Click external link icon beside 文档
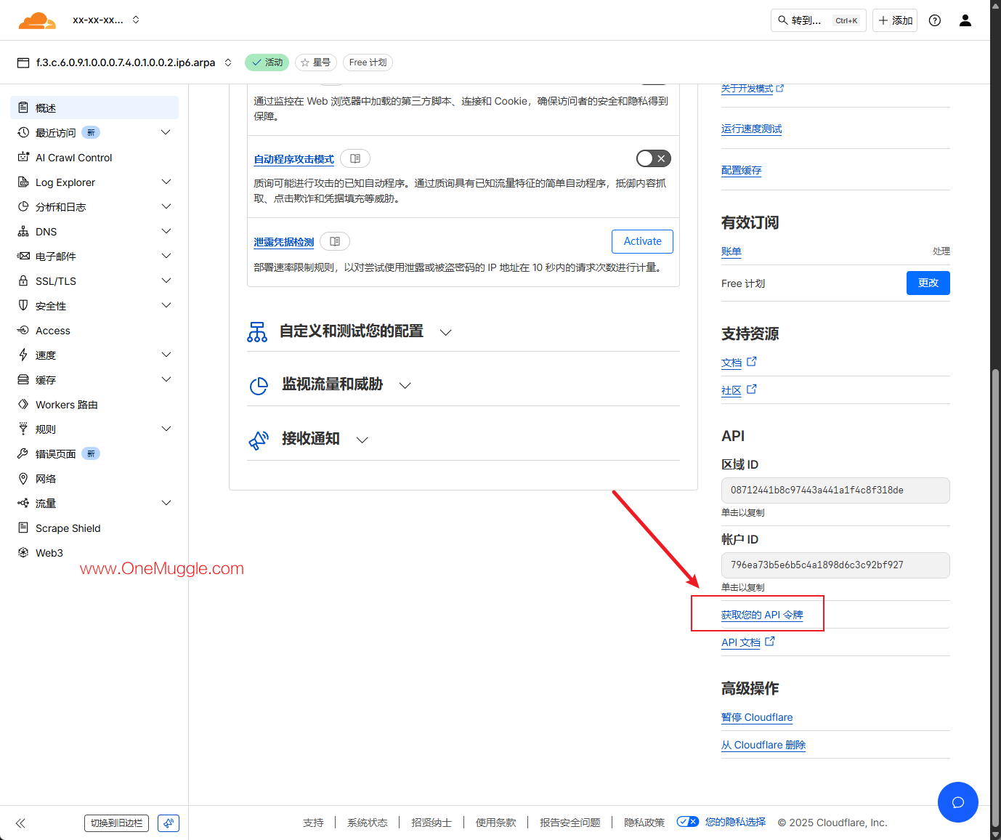Screen dimensions: 1001x840 coord(752,361)
